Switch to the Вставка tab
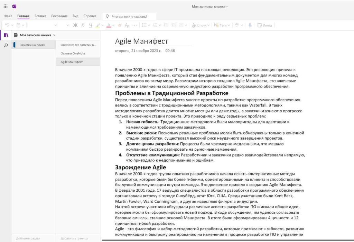Screen dimensions: 354x242 tap(40, 16)
